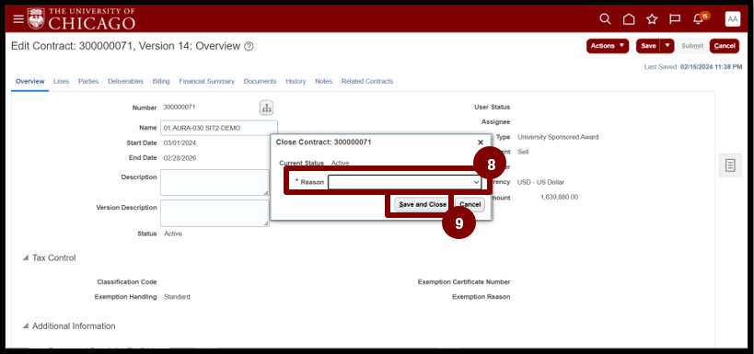Click the Last Saved timestamp text
Image resolution: width=754 pixels, height=354 pixels.
click(x=693, y=67)
